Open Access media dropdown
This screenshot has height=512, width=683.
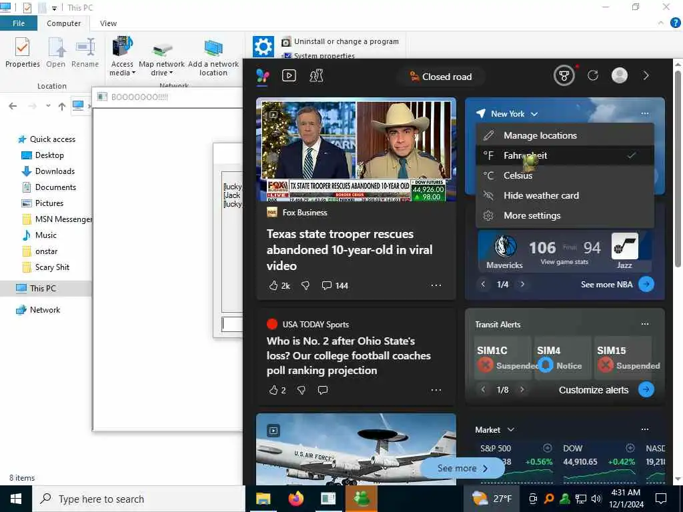[123, 57]
